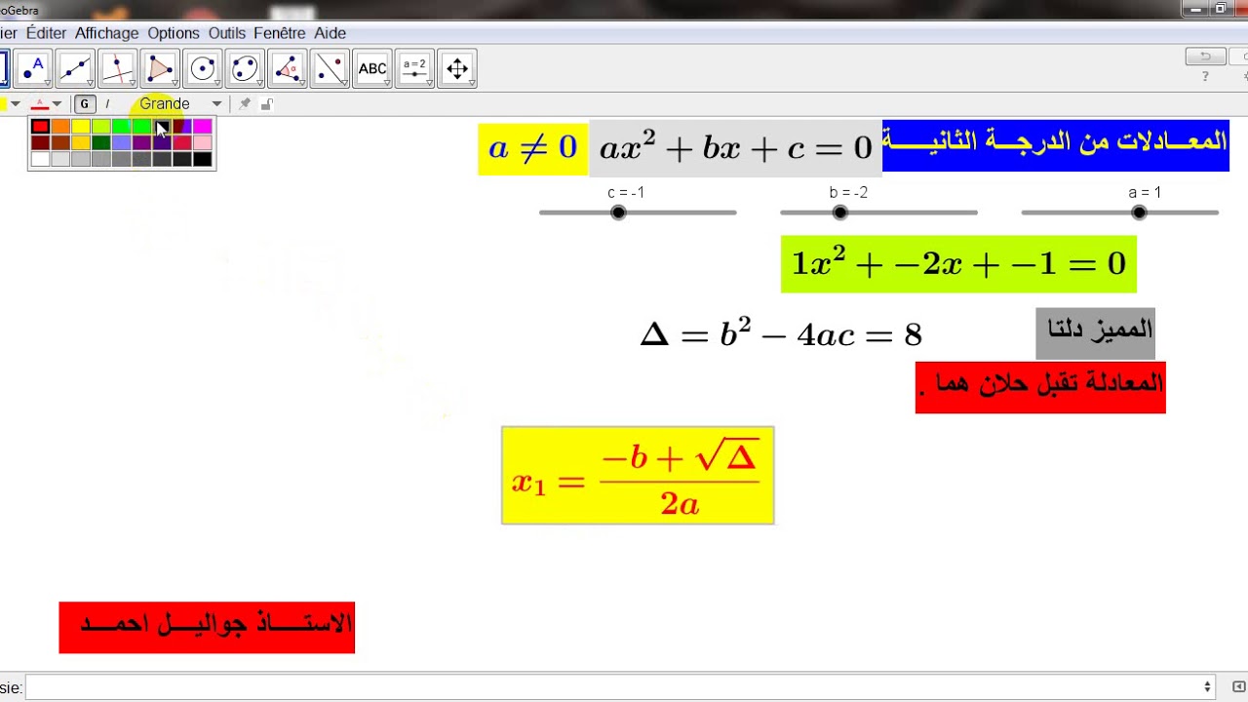Pick the bright yellow color swatch
Screen dimensions: 1248x702
pos(81,126)
